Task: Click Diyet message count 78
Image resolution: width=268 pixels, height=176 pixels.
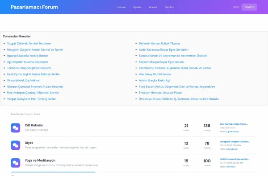Action: pyautogui.click(x=207, y=143)
